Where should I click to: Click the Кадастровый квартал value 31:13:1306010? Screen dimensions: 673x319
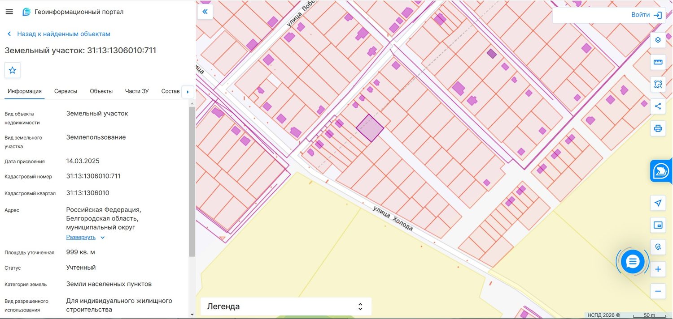88,193
